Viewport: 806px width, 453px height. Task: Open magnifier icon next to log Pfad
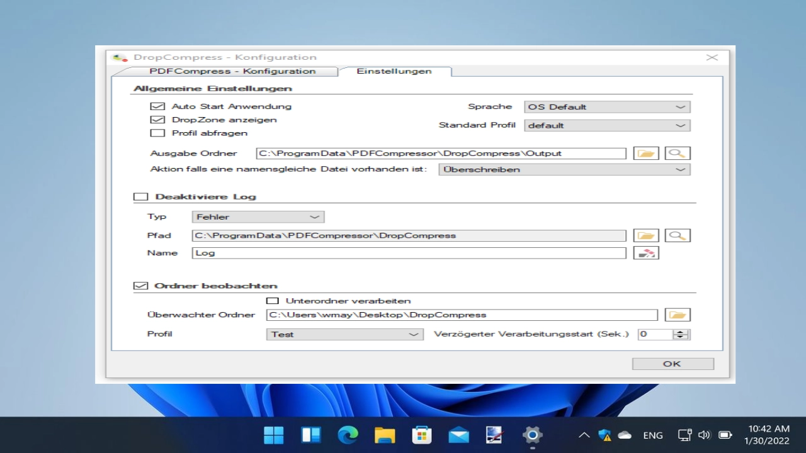coord(678,236)
